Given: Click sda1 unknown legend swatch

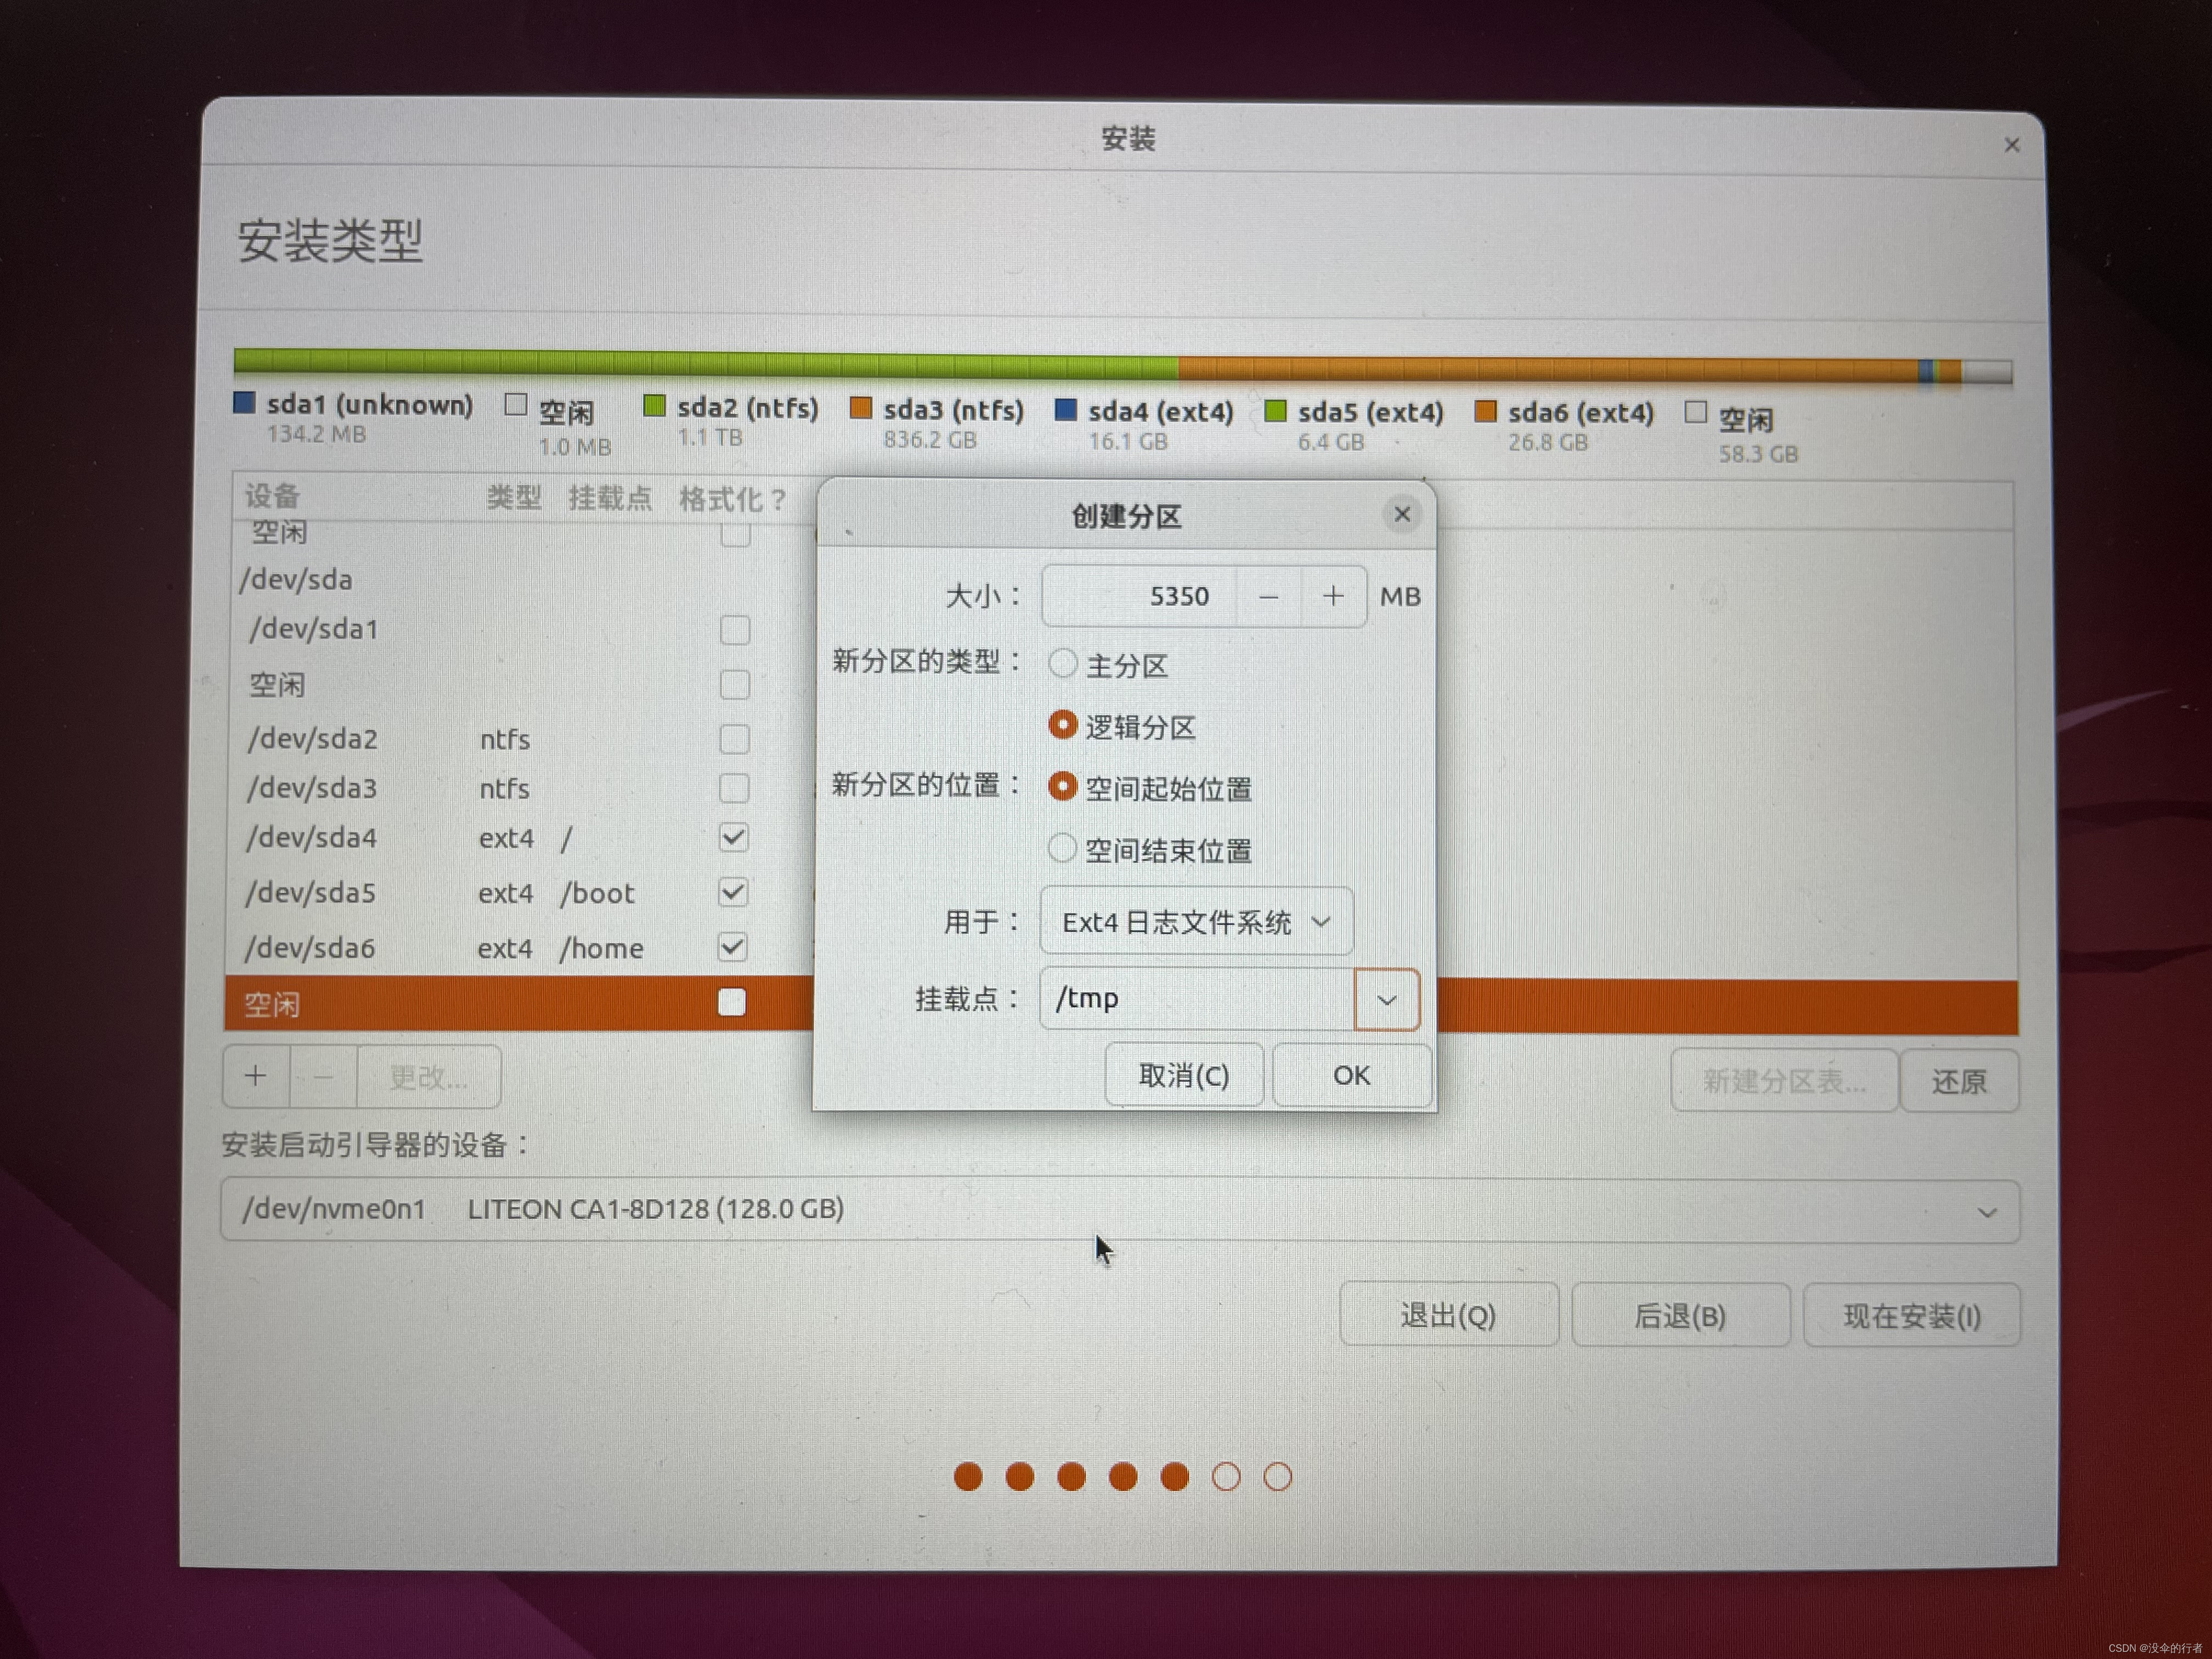Looking at the screenshot, I should coord(243,403).
